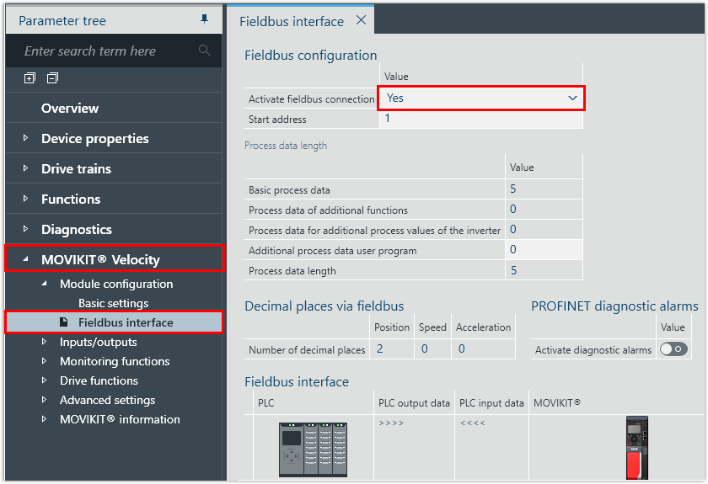Pin the Parameter tree panel
Image resolution: width=708 pixels, height=484 pixels.
(x=204, y=19)
